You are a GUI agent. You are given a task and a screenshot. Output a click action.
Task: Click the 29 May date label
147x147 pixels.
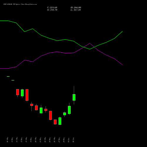[x=64, y=140]
